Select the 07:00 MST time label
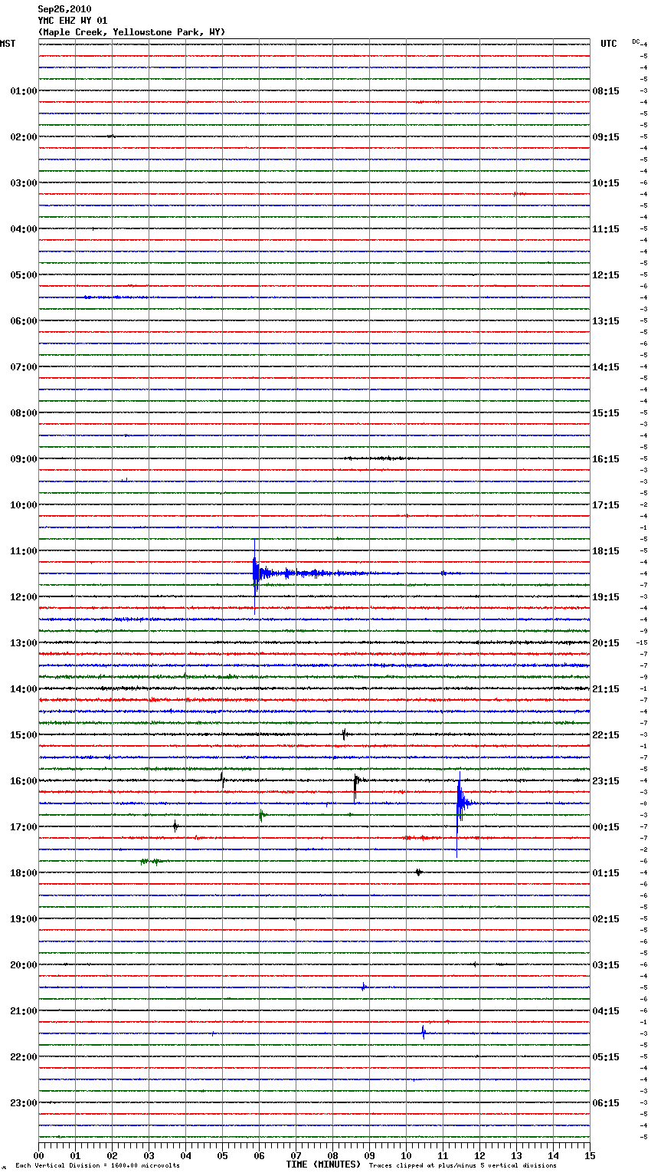This screenshot has height=1176, width=651. click(x=23, y=367)
